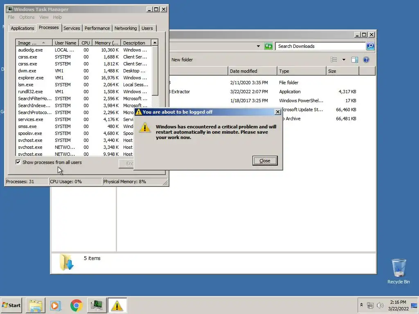Open Google Chrome from the taskbar
Image resolution: width=419 pixels, height=314 pixels.
(76, 305)
